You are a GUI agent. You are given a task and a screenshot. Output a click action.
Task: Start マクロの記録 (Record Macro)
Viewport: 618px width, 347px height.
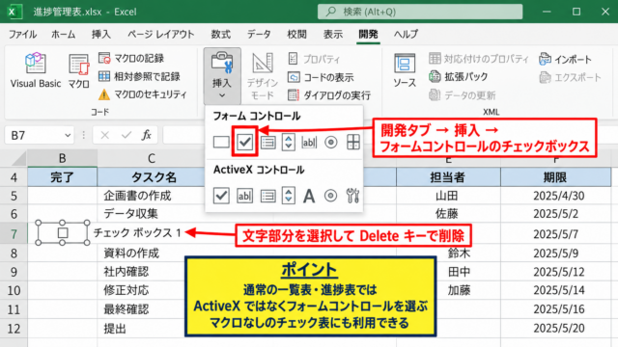coord(131,58)
